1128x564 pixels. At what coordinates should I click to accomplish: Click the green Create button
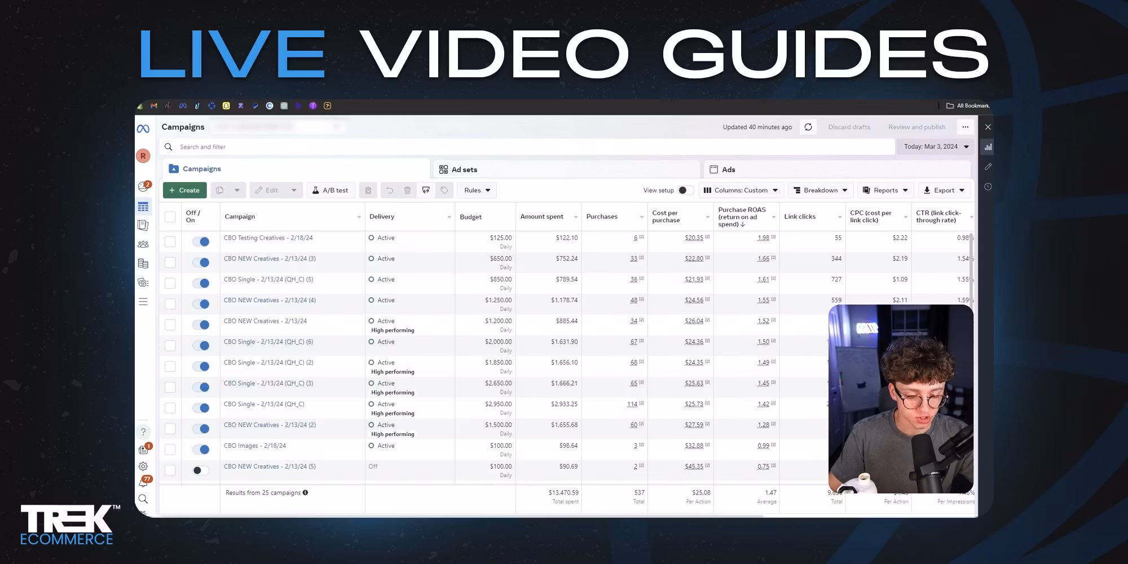pos(184,191)
